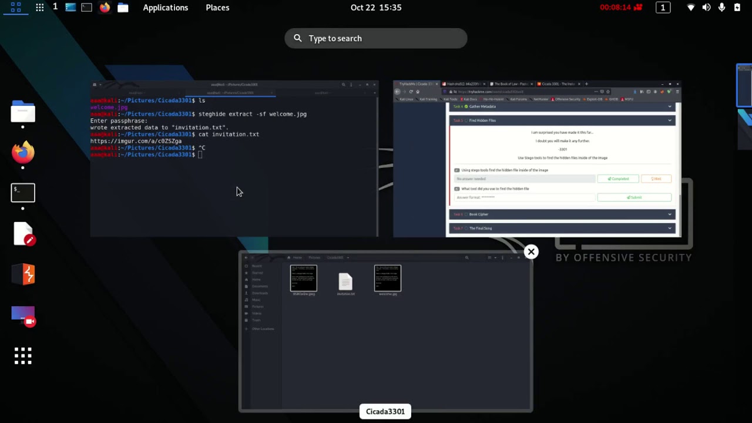This screenshot has width=752, height=423.
Task: Click the volume speaker icon in the system tray
Action: pyautogui.click(x=706, y=8)
